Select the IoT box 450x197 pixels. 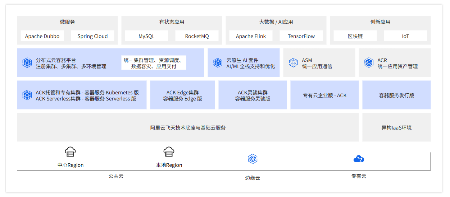pos(405,36)
